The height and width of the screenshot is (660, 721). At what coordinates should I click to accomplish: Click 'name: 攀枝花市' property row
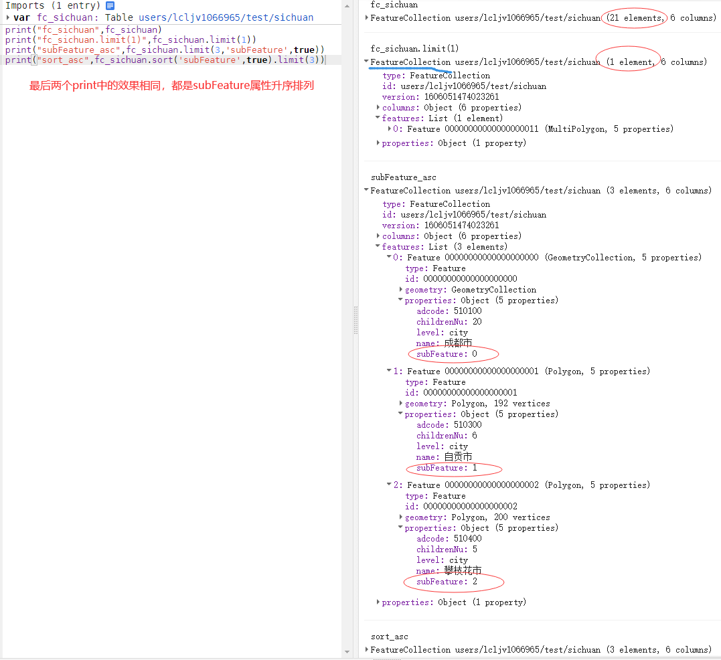[x=449, y=571]
